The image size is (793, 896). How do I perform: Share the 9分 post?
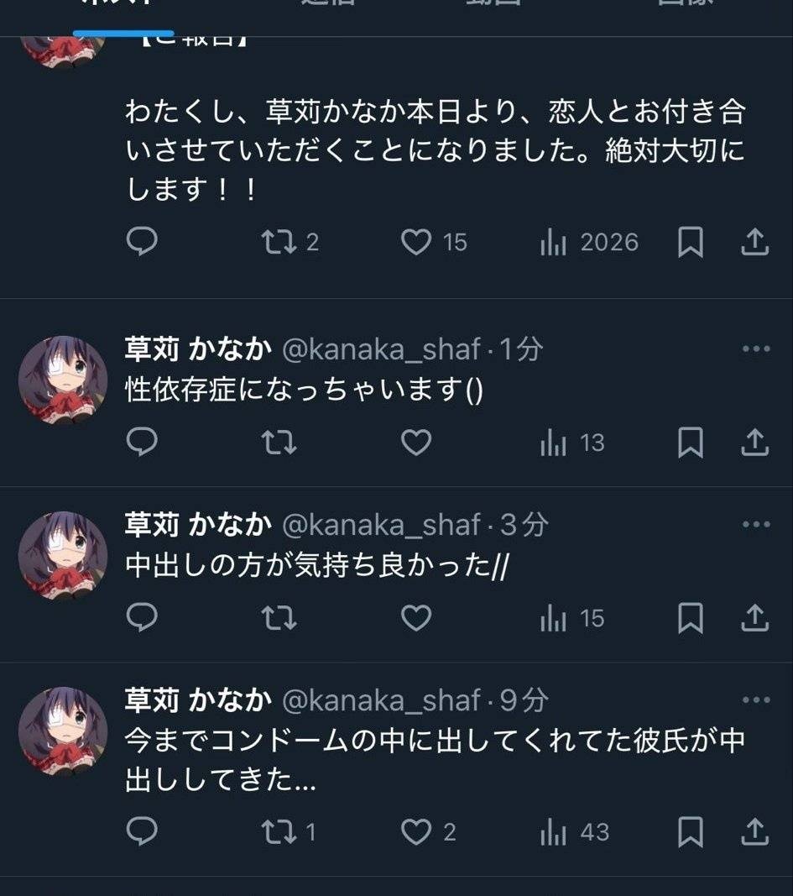755,832
